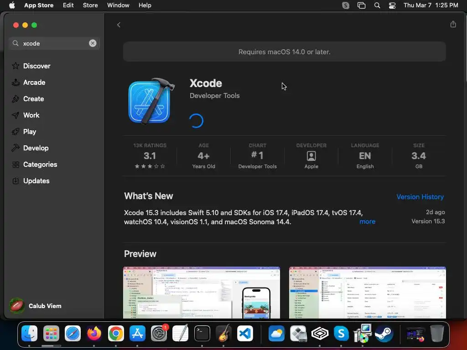Viewport: 467px width, 350px height.
Task: Launch GarageBand from the dock
Action: click(x=223, y=333)
